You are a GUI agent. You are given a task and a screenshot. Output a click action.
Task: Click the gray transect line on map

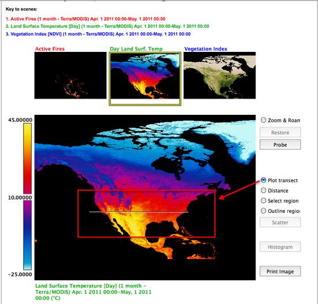point(139,212)
